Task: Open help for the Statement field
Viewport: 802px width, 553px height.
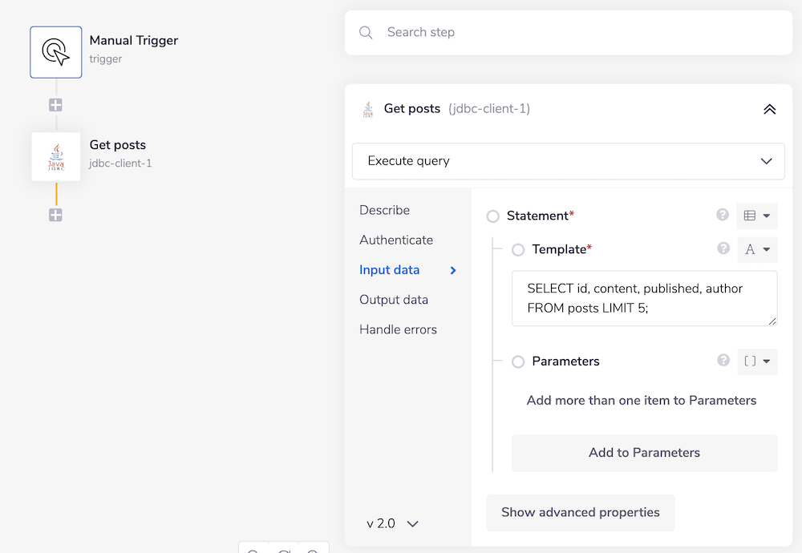Action: pyautogui.click(x=723, y=215)
